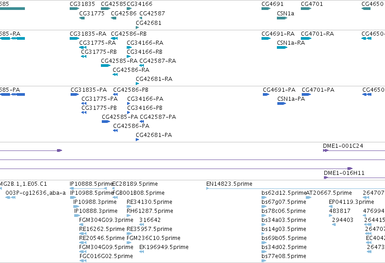385x263 pixels.
Task: Click the CG31835-PA blue feature arrow
Action: (x=75, y=94)
